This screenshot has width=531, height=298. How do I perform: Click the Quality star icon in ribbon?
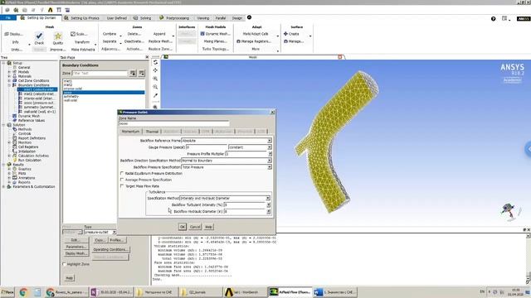point(58,36)
